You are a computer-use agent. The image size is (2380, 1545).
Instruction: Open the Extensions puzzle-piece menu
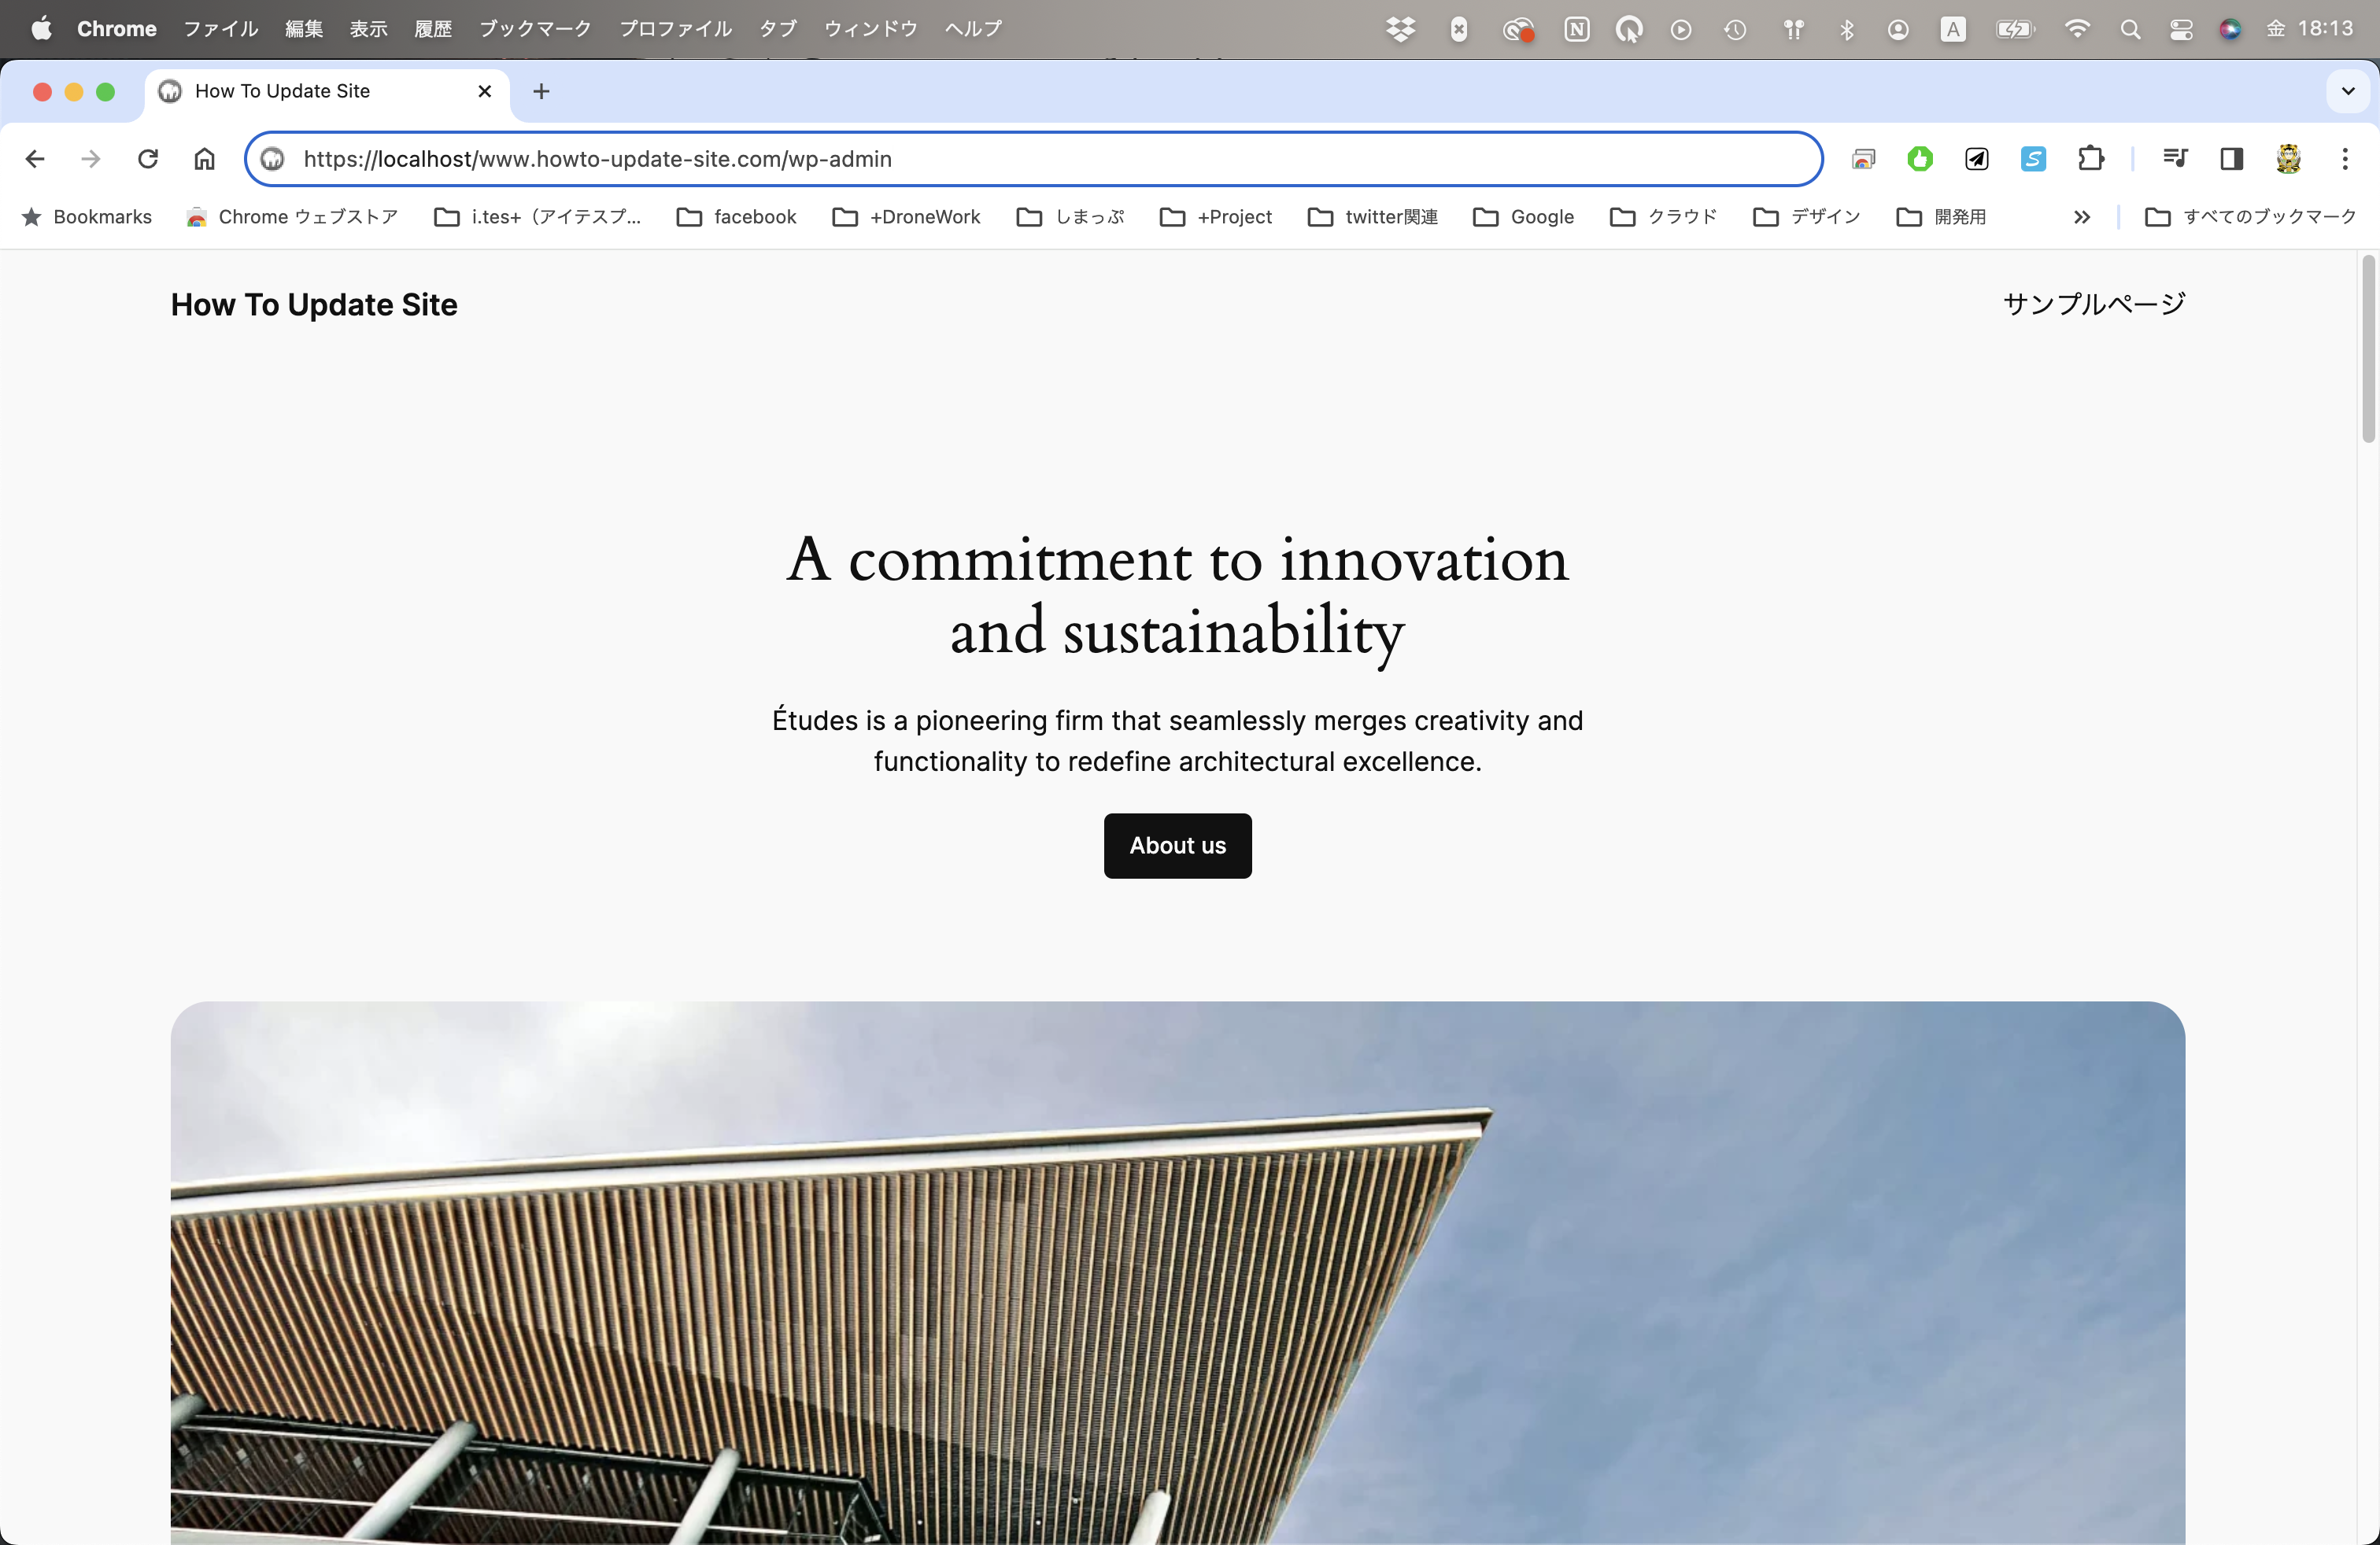tap(2090, 159)
